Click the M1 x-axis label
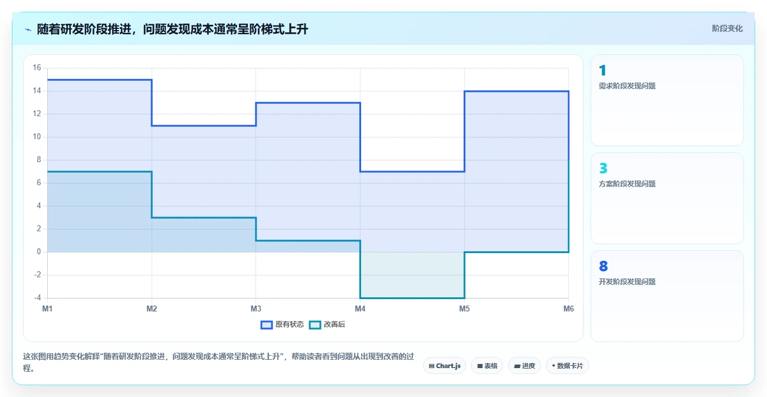 coord(48,309)
